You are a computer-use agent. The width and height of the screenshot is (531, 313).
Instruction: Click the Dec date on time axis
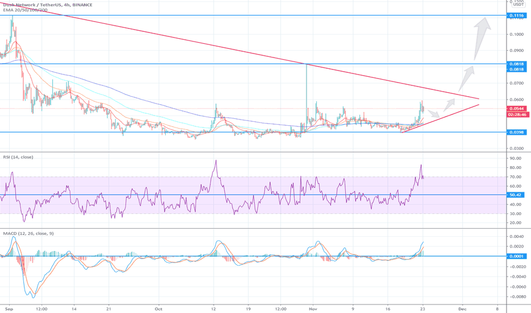point(462,309)
